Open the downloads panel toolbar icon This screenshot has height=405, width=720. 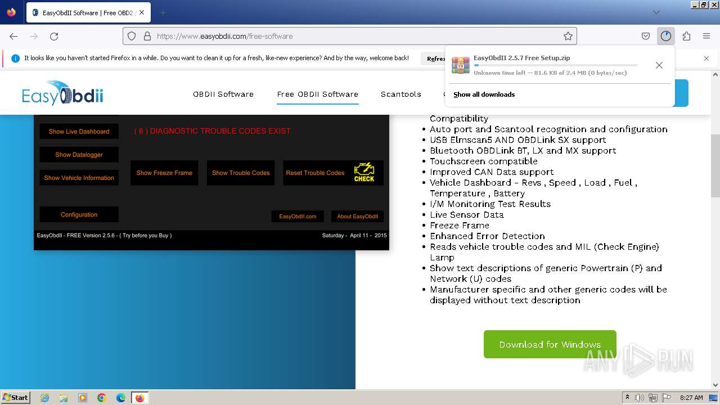[666, 36]
